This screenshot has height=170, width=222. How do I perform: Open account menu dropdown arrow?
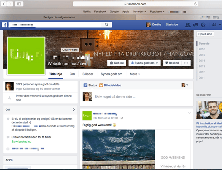(220, 25)
